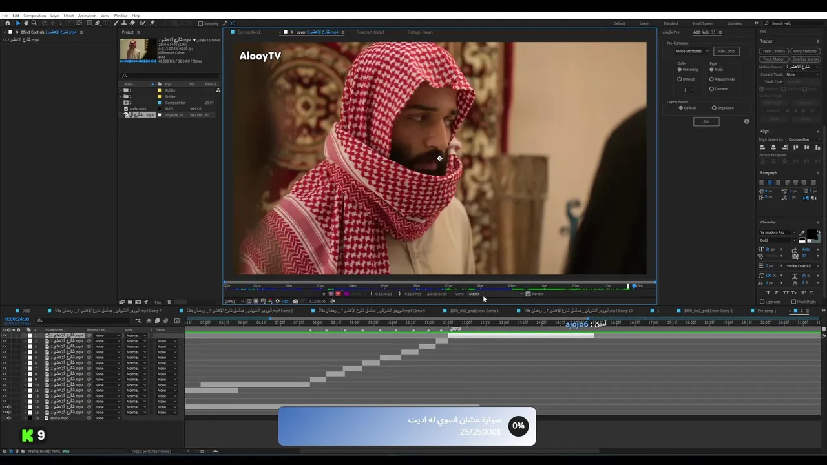Click the black fill color swatch
This screenshot has width=827, height=465.
(x=811, y=234)
